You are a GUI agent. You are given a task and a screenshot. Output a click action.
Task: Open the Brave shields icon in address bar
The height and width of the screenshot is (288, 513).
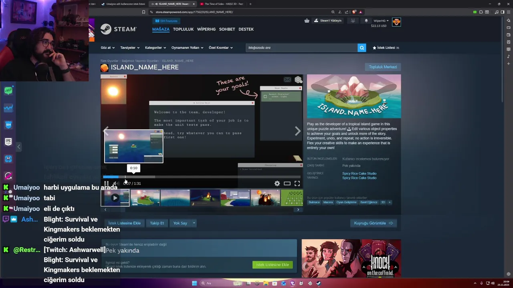point(354,12)
